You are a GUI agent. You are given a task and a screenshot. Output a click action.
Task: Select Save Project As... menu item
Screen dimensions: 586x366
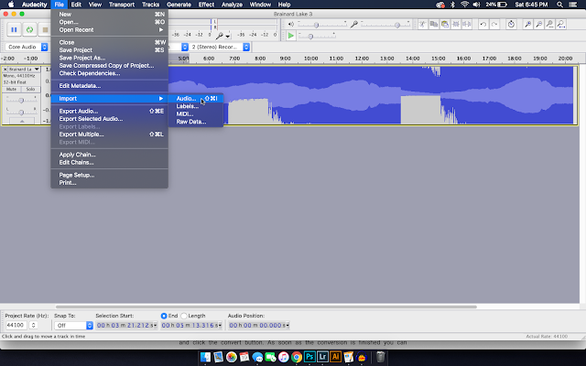click(109, 58)
